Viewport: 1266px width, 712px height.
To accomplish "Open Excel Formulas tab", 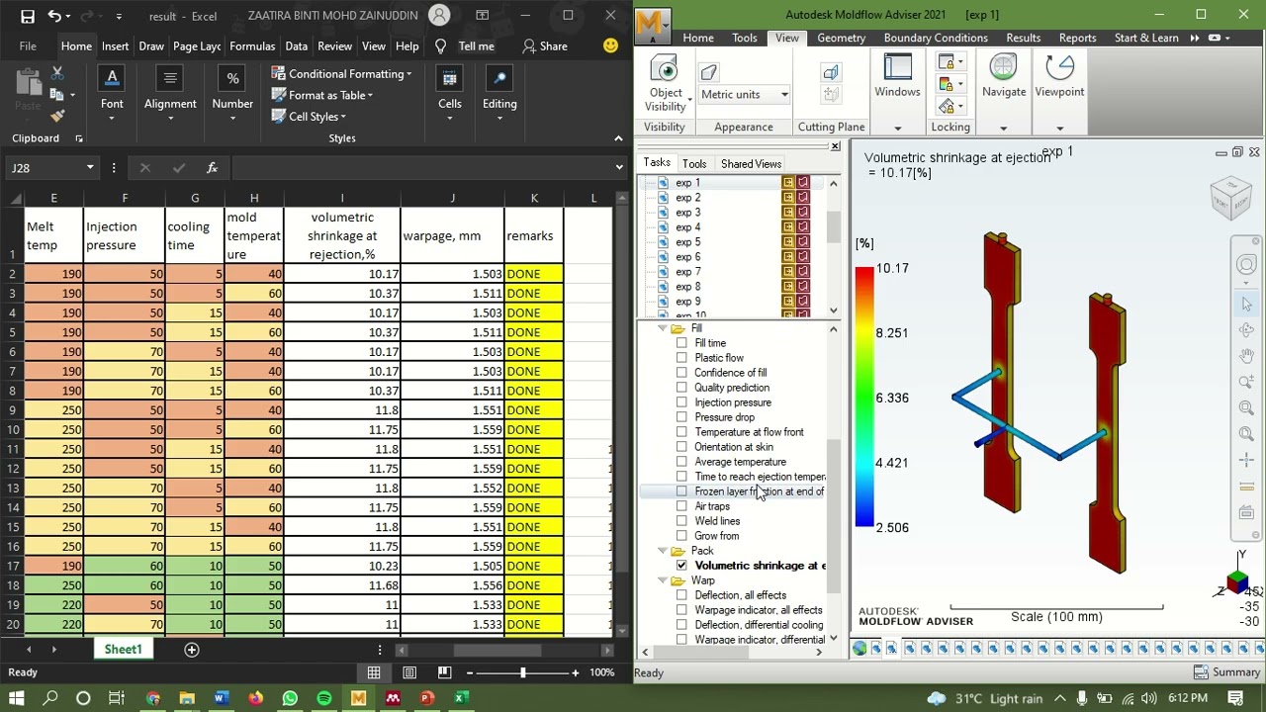I will 252,46.
